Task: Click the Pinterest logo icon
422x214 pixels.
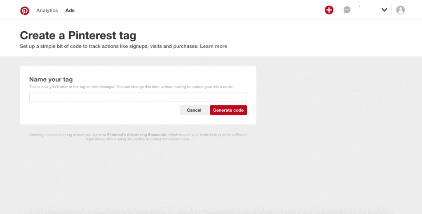Action: pyautogui.click(x=24, y=11)
